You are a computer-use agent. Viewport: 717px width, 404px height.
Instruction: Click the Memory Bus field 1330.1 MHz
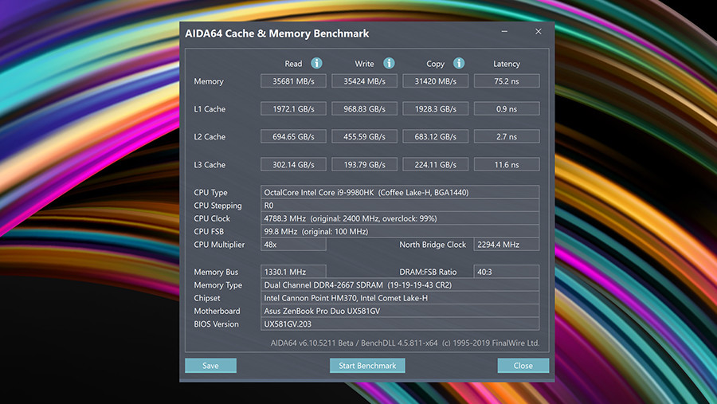[293, 272]
